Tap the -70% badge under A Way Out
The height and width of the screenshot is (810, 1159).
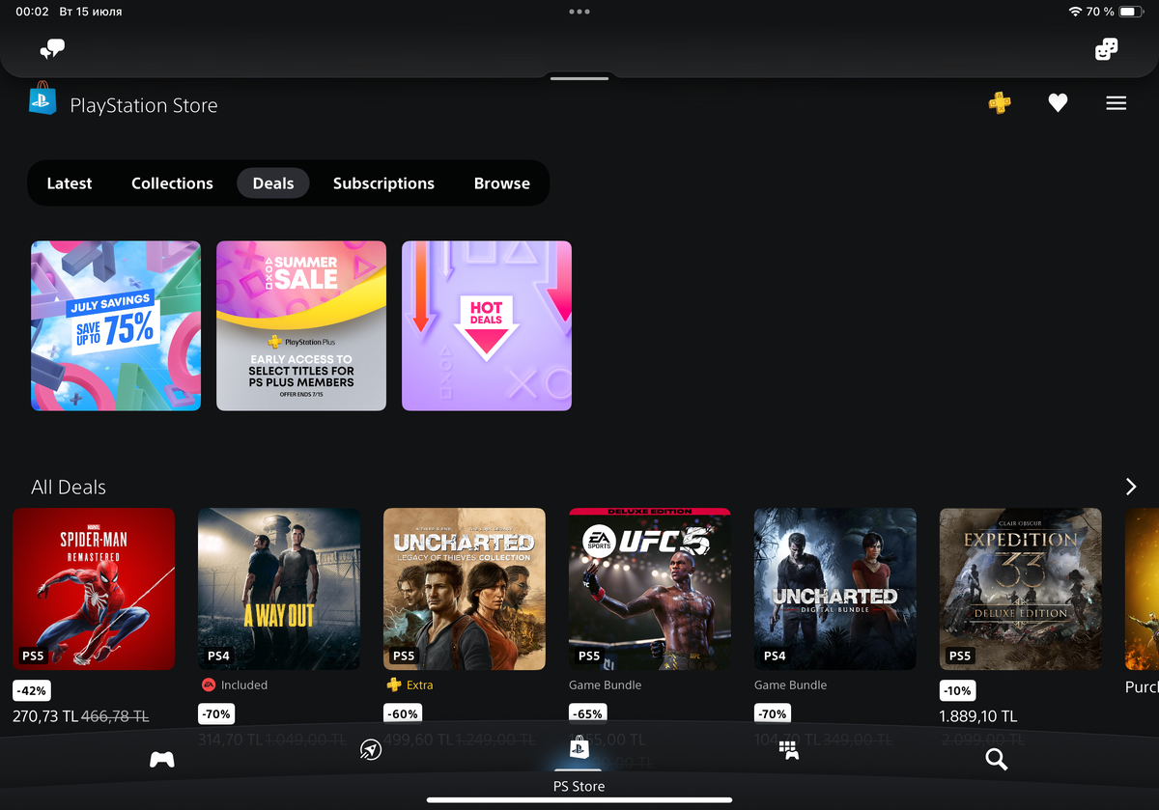pos(216,714)
